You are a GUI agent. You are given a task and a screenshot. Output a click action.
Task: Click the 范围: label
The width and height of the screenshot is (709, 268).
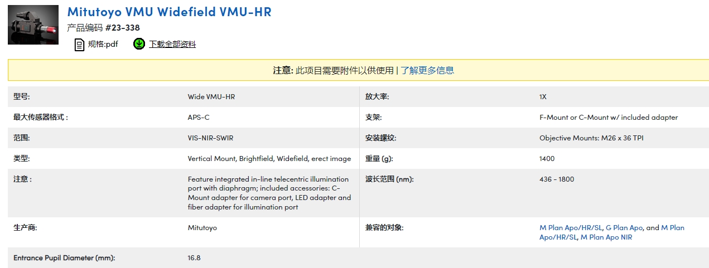22,138
